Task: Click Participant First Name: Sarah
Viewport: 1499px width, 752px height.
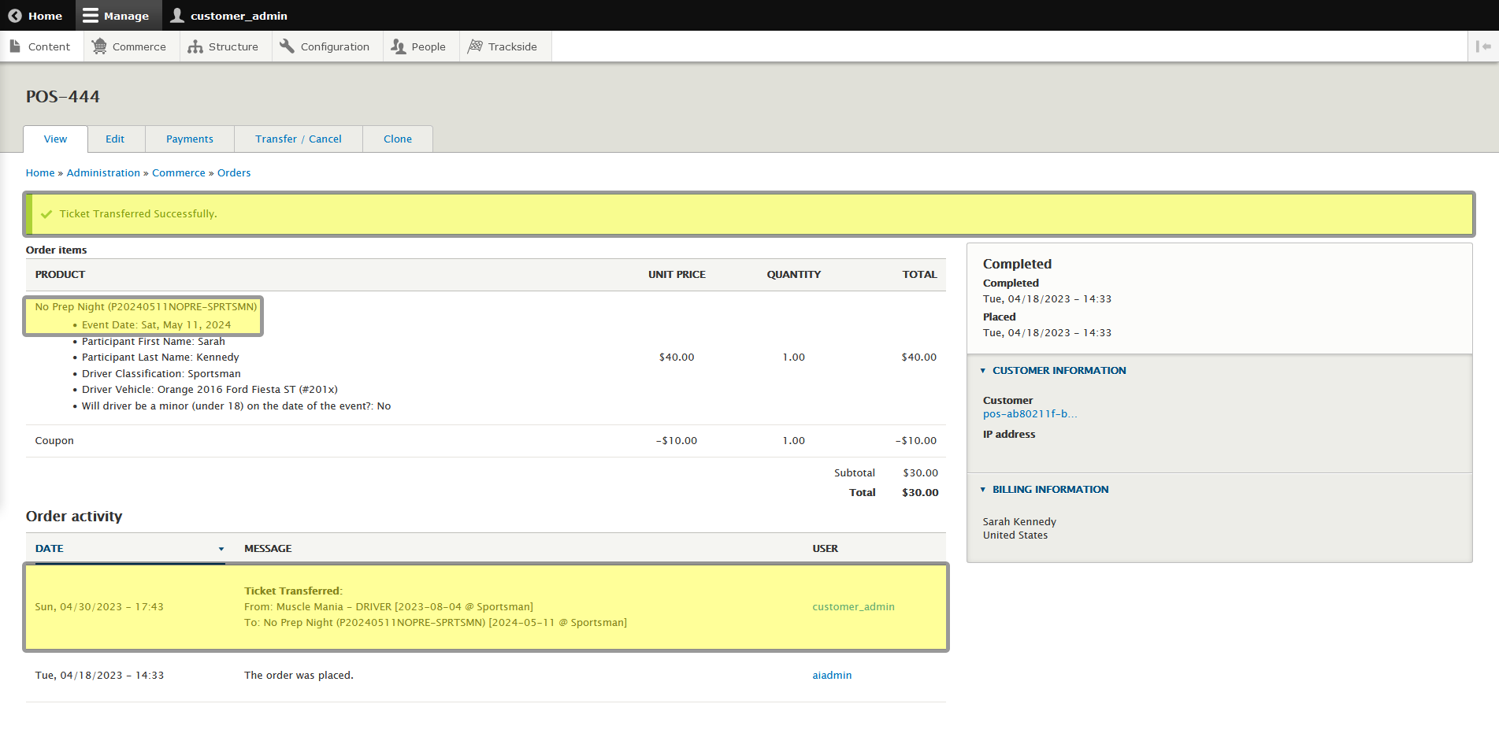Action: 154,341
